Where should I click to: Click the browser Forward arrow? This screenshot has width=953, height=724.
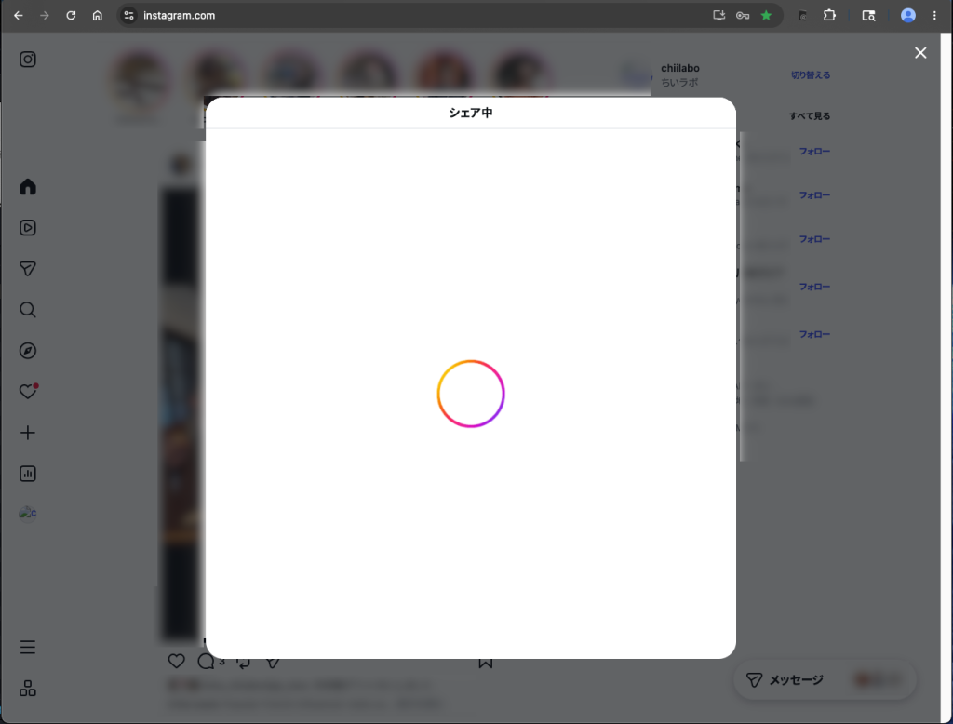pos(45,16)
